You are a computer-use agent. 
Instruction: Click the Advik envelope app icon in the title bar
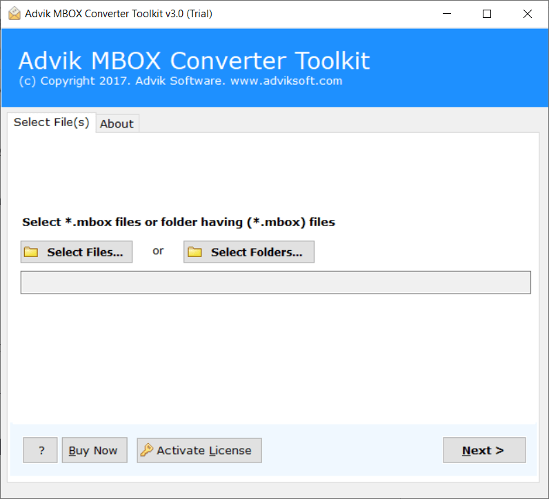click(14, 14)
